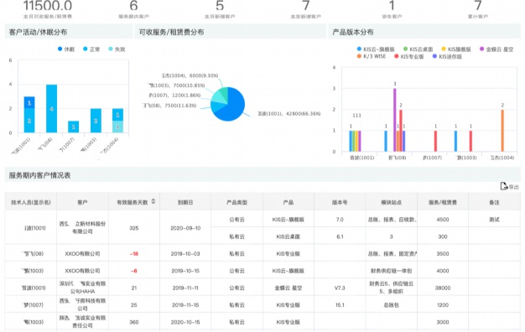Viewport: 525px width, 332px height.
Task: Click the 产品类型 column header
Action: click(237, 202)
